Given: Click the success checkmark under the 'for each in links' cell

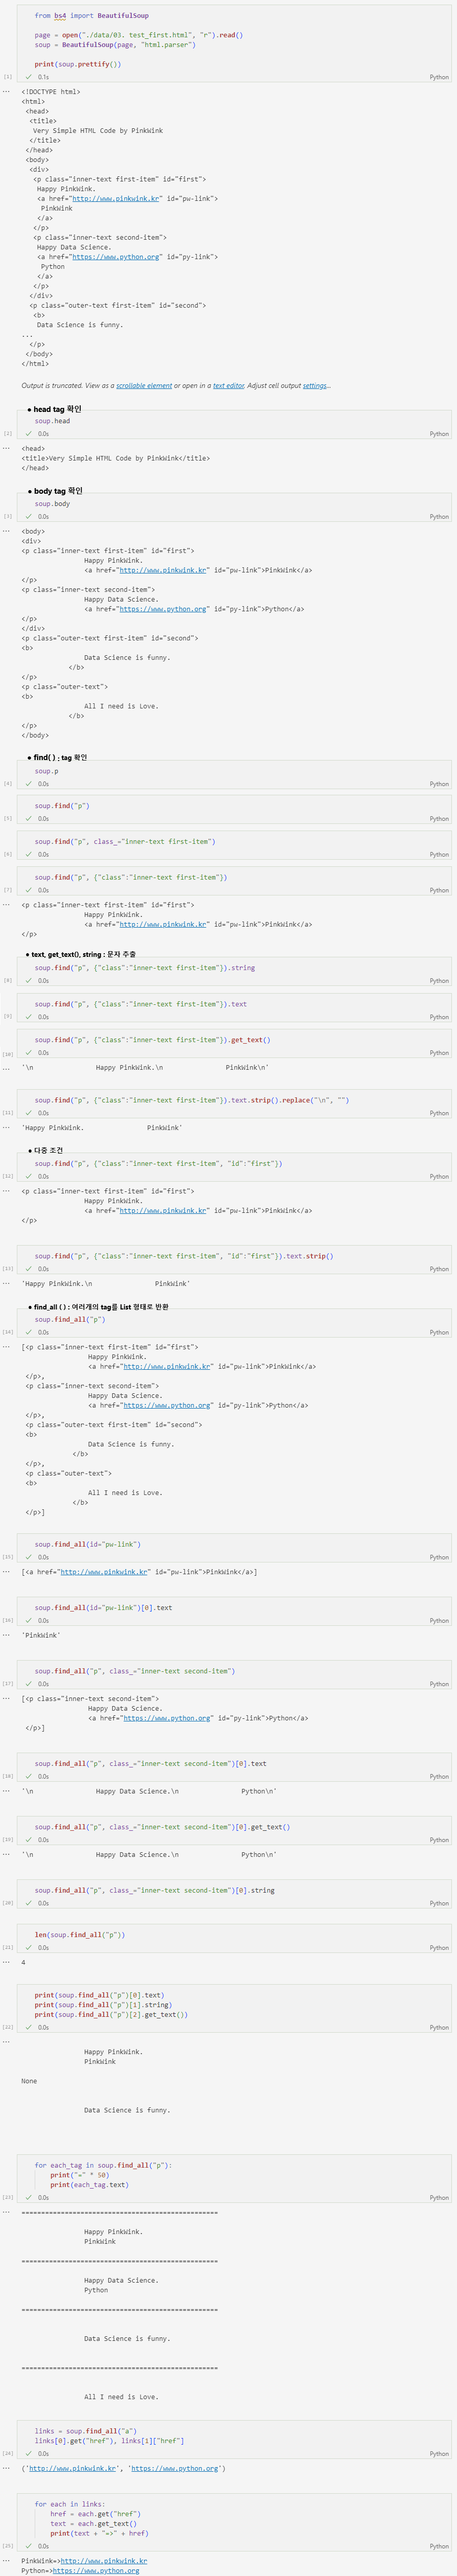Looking at the screenshot, I should (29, 2546).
